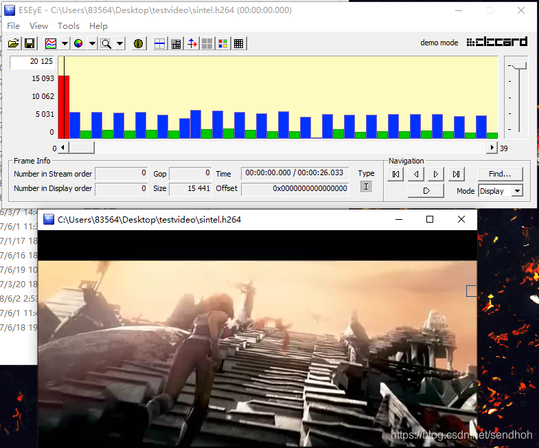Open the Help menu

(x=98, y=26)
